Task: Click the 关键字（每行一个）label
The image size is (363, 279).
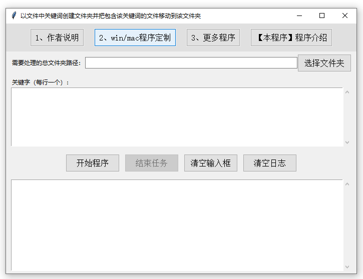Action: pyautogui.click(x=40, y=82)
